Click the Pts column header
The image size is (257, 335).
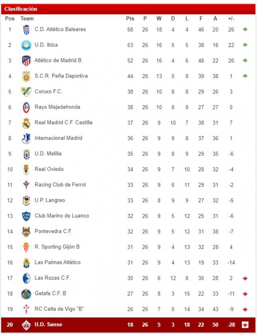pyautogui.click(x=130, y=18)
